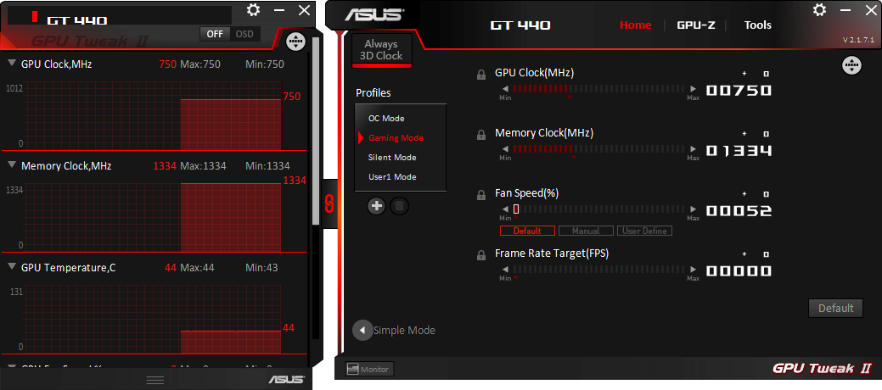
Task: Select User Define fan speed option
Action: coord(644,231)
